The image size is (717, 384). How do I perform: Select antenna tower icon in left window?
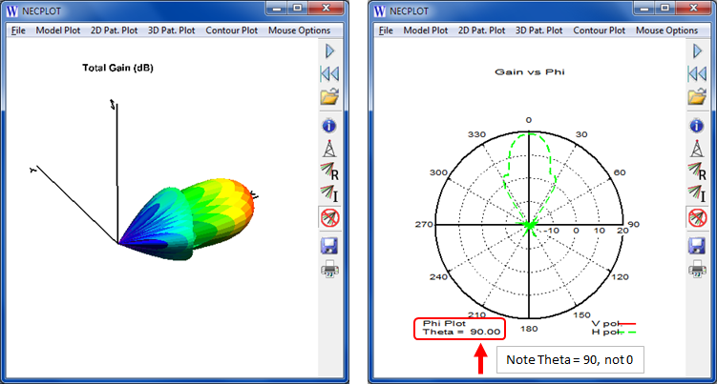[329, 149]
